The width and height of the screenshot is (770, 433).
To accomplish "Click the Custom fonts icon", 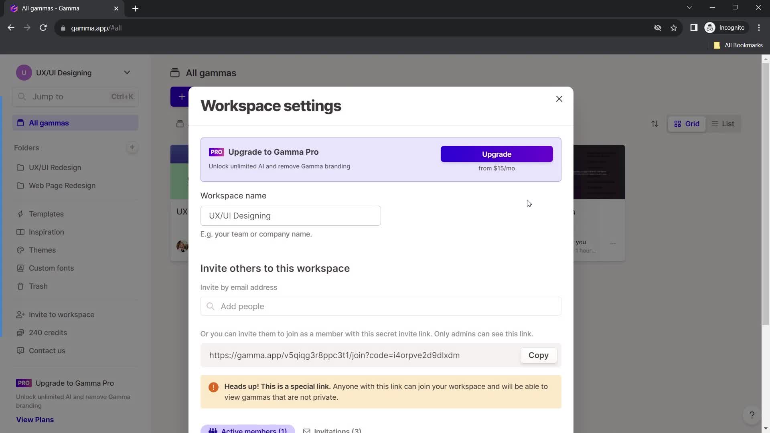I will click(x=20, y=268).
